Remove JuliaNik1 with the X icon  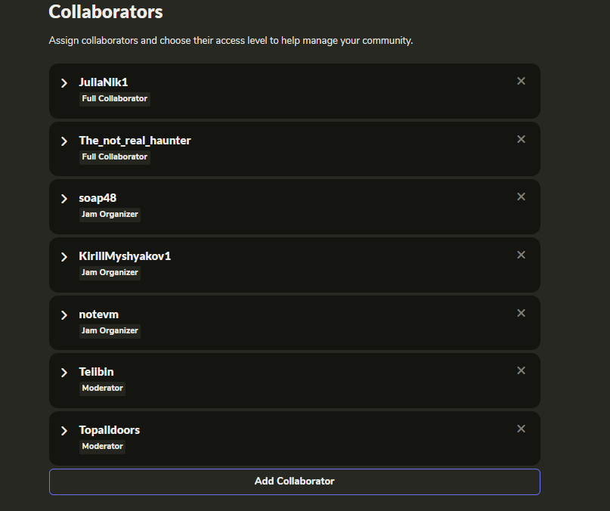click(x=521, y=81)
